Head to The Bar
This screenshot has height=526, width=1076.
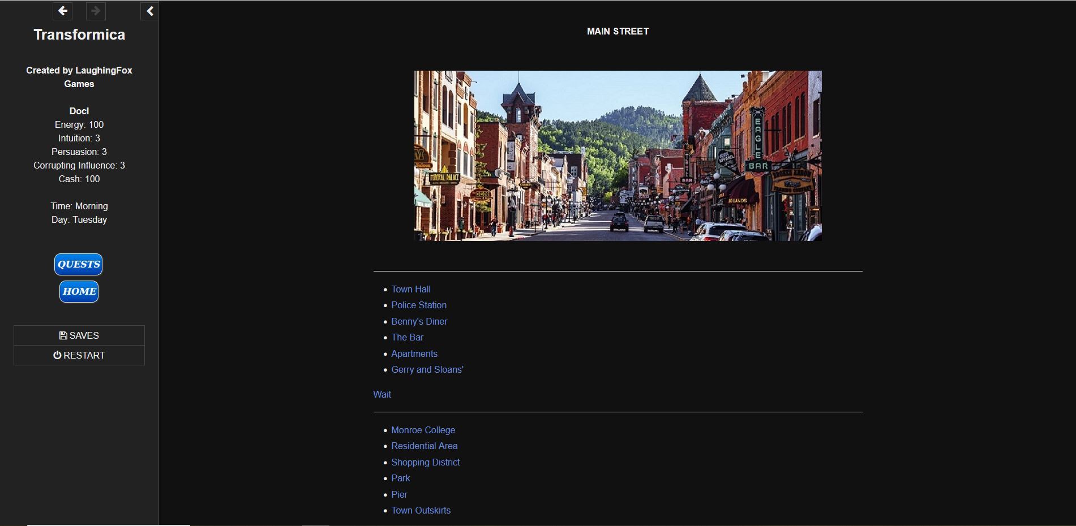(407, 337)
